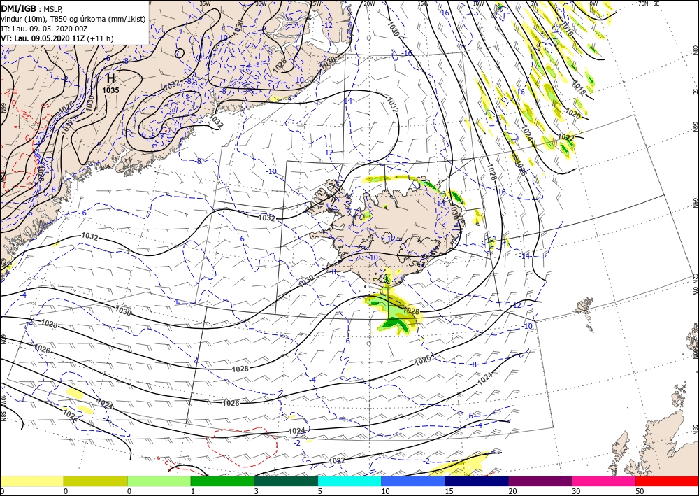
Task: Click the '35W' longitude label at top
Action: point(205,3)
